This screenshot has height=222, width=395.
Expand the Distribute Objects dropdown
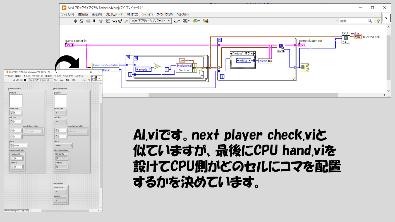click(186, 21)
